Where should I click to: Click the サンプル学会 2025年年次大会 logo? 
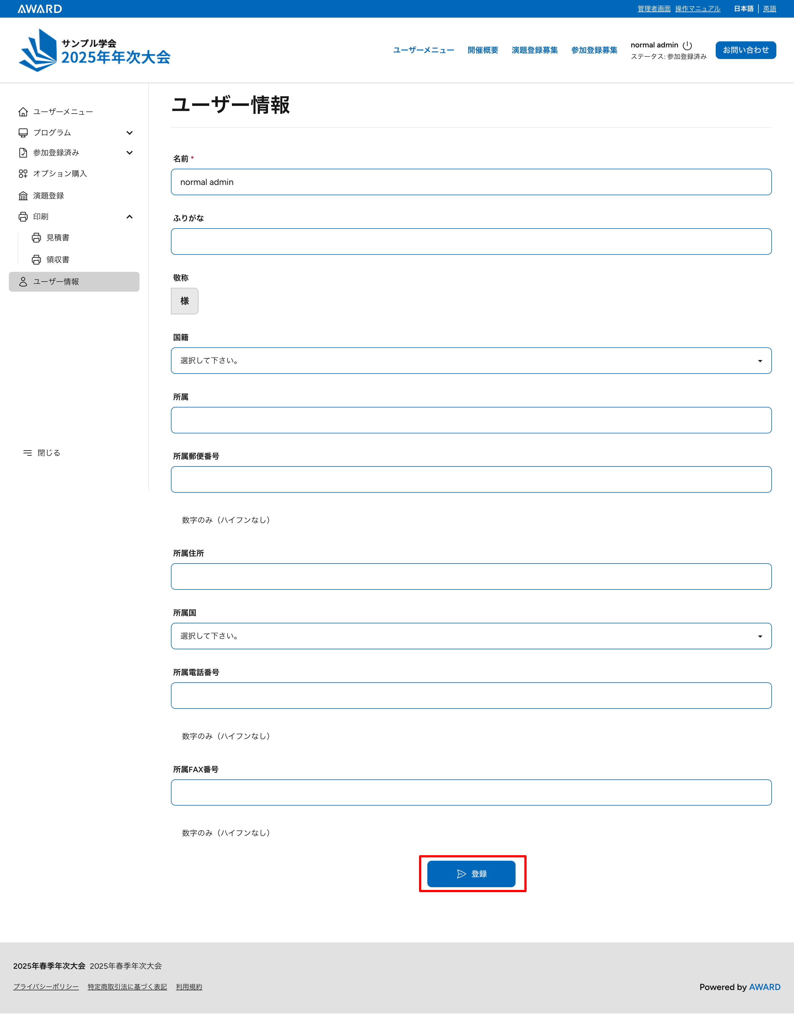tap(94, 50)
